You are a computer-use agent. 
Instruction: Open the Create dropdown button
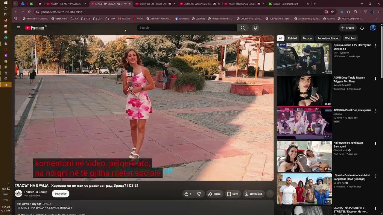(347, 28)
